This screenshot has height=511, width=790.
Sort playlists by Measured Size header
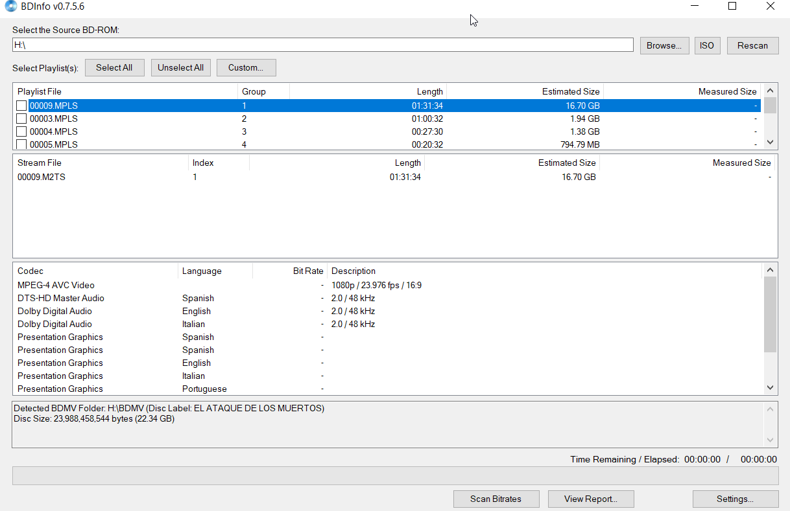682,91
